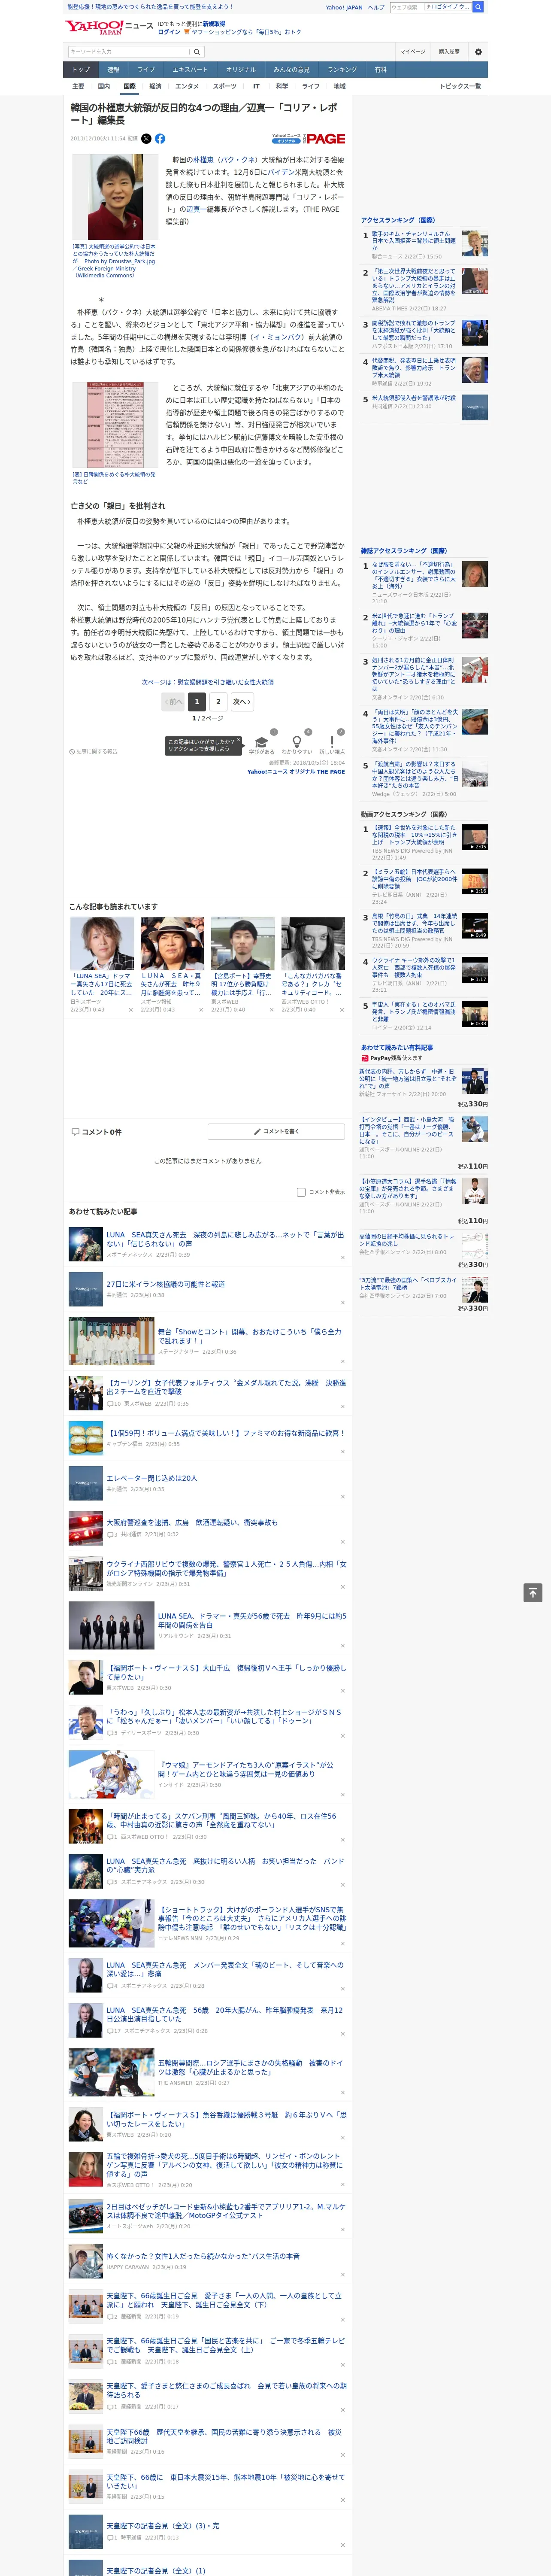This screenshot has height=2576, width=551.
Task: Open the スポーツ category
Action: (x=225, y=86)
